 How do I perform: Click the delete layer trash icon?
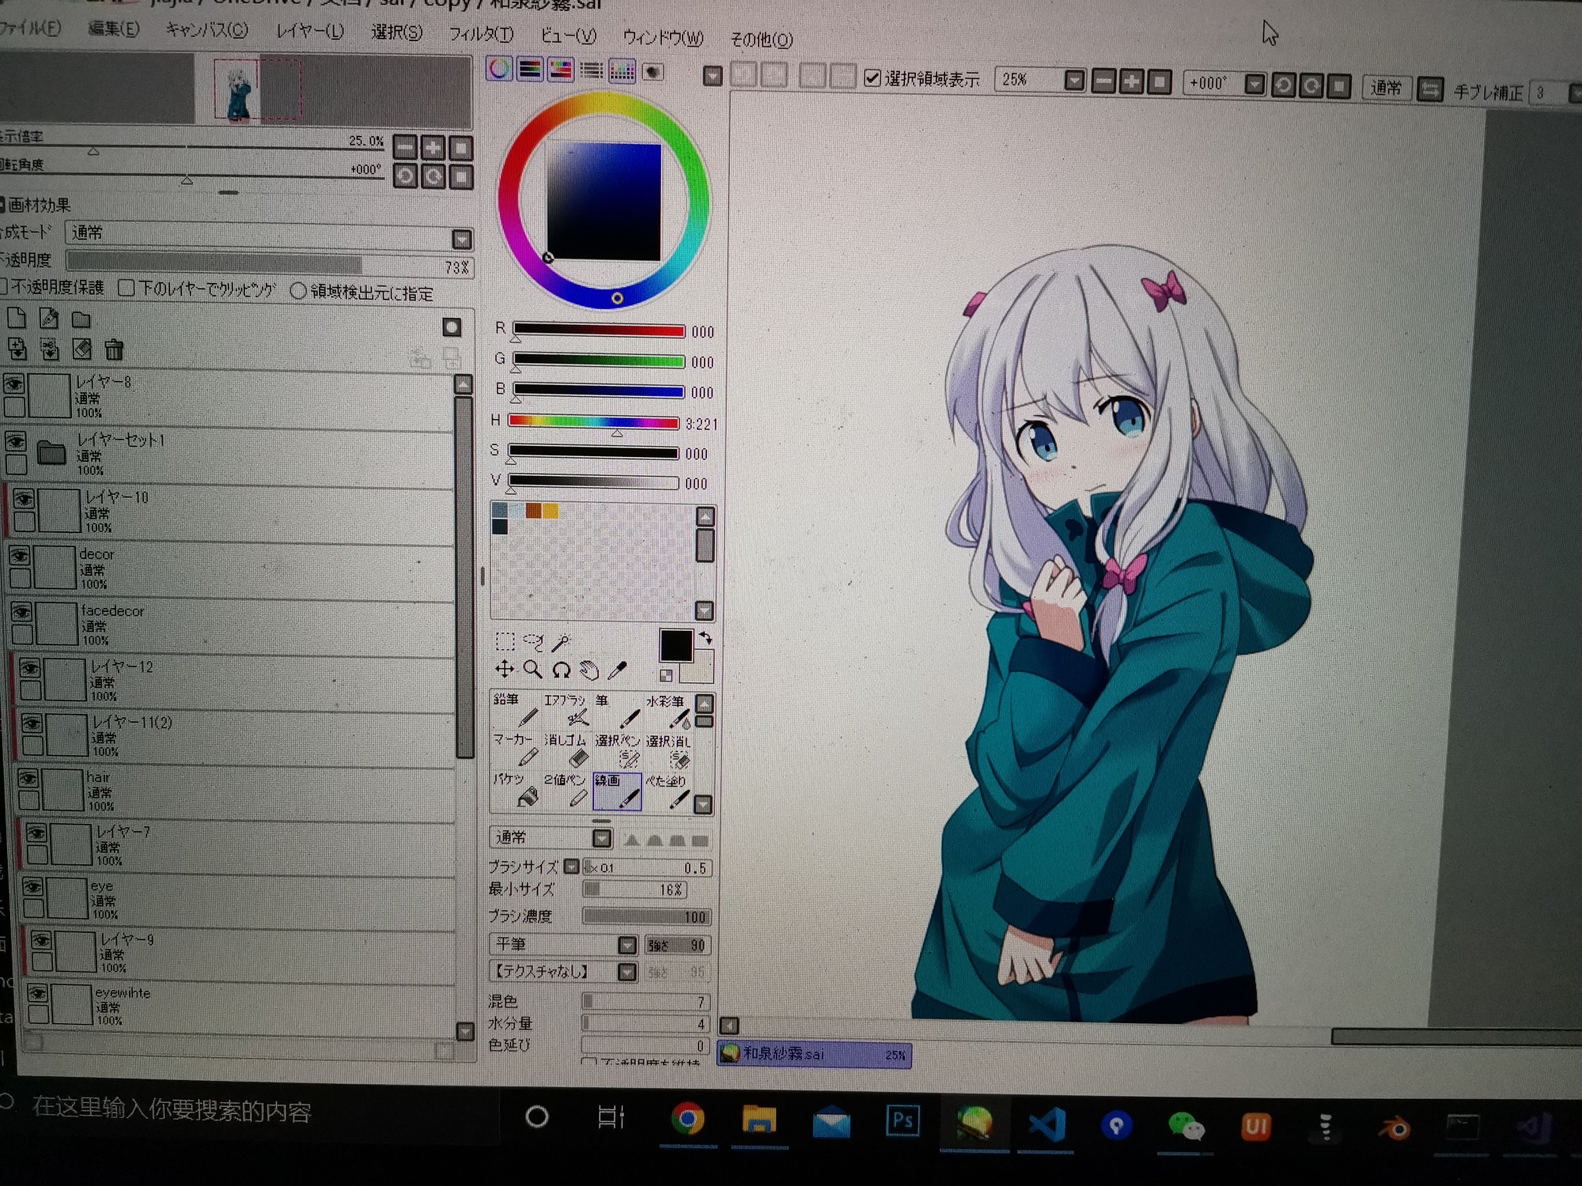[114, 349]
